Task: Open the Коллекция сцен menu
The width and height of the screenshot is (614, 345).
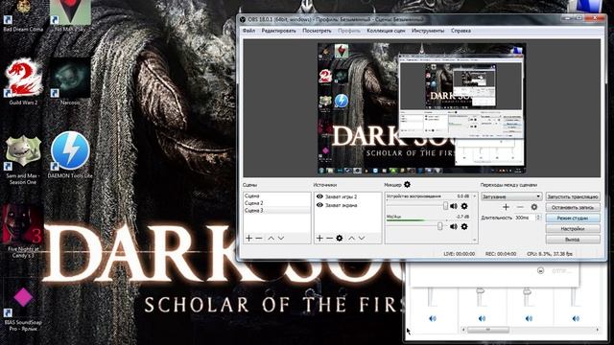Action: pos(386,31)
